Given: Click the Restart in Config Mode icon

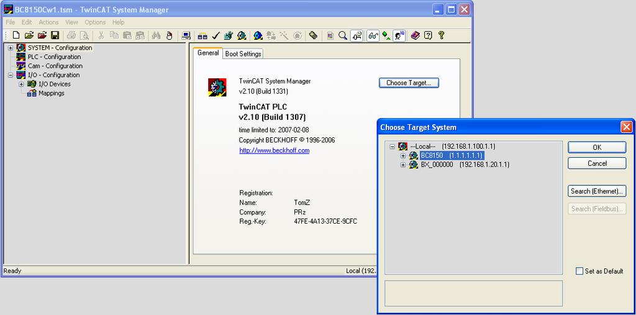Looking at the screenshot, I should point(258,35).
